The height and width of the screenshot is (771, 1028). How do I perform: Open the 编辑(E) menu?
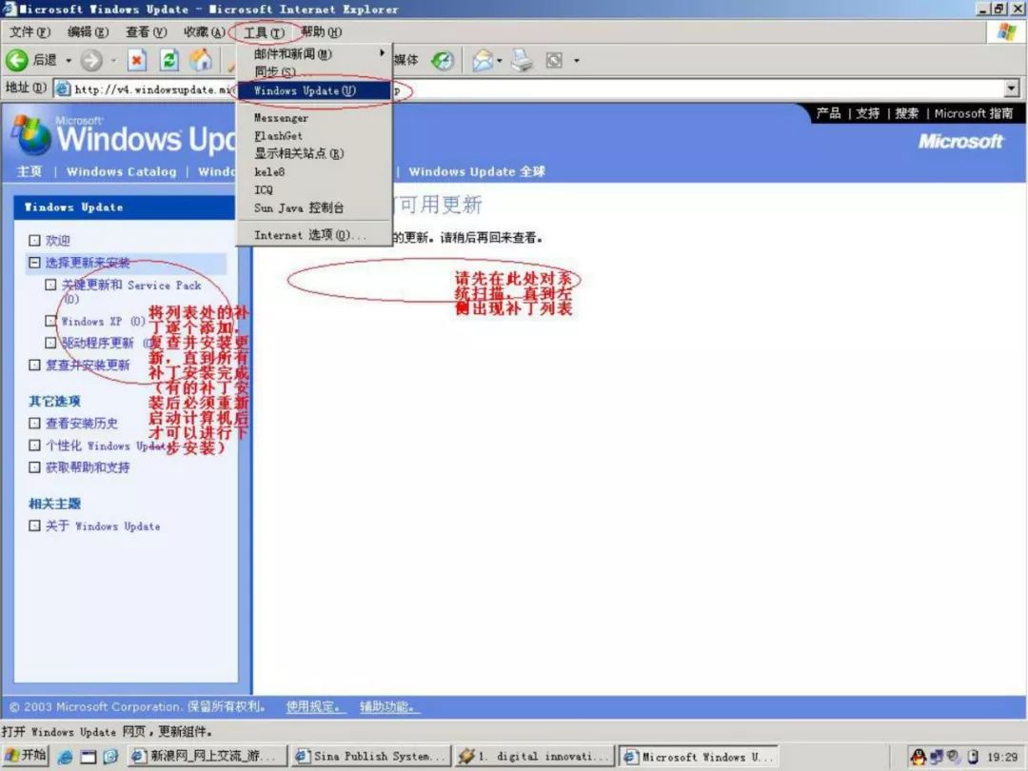[x=88, y=32]
